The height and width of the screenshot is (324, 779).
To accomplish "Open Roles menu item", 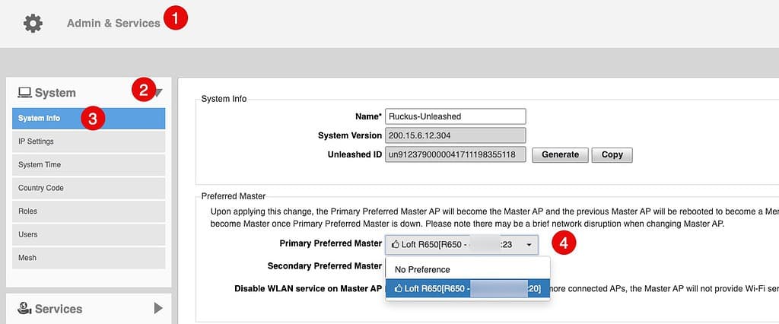I will click(88, 211).
